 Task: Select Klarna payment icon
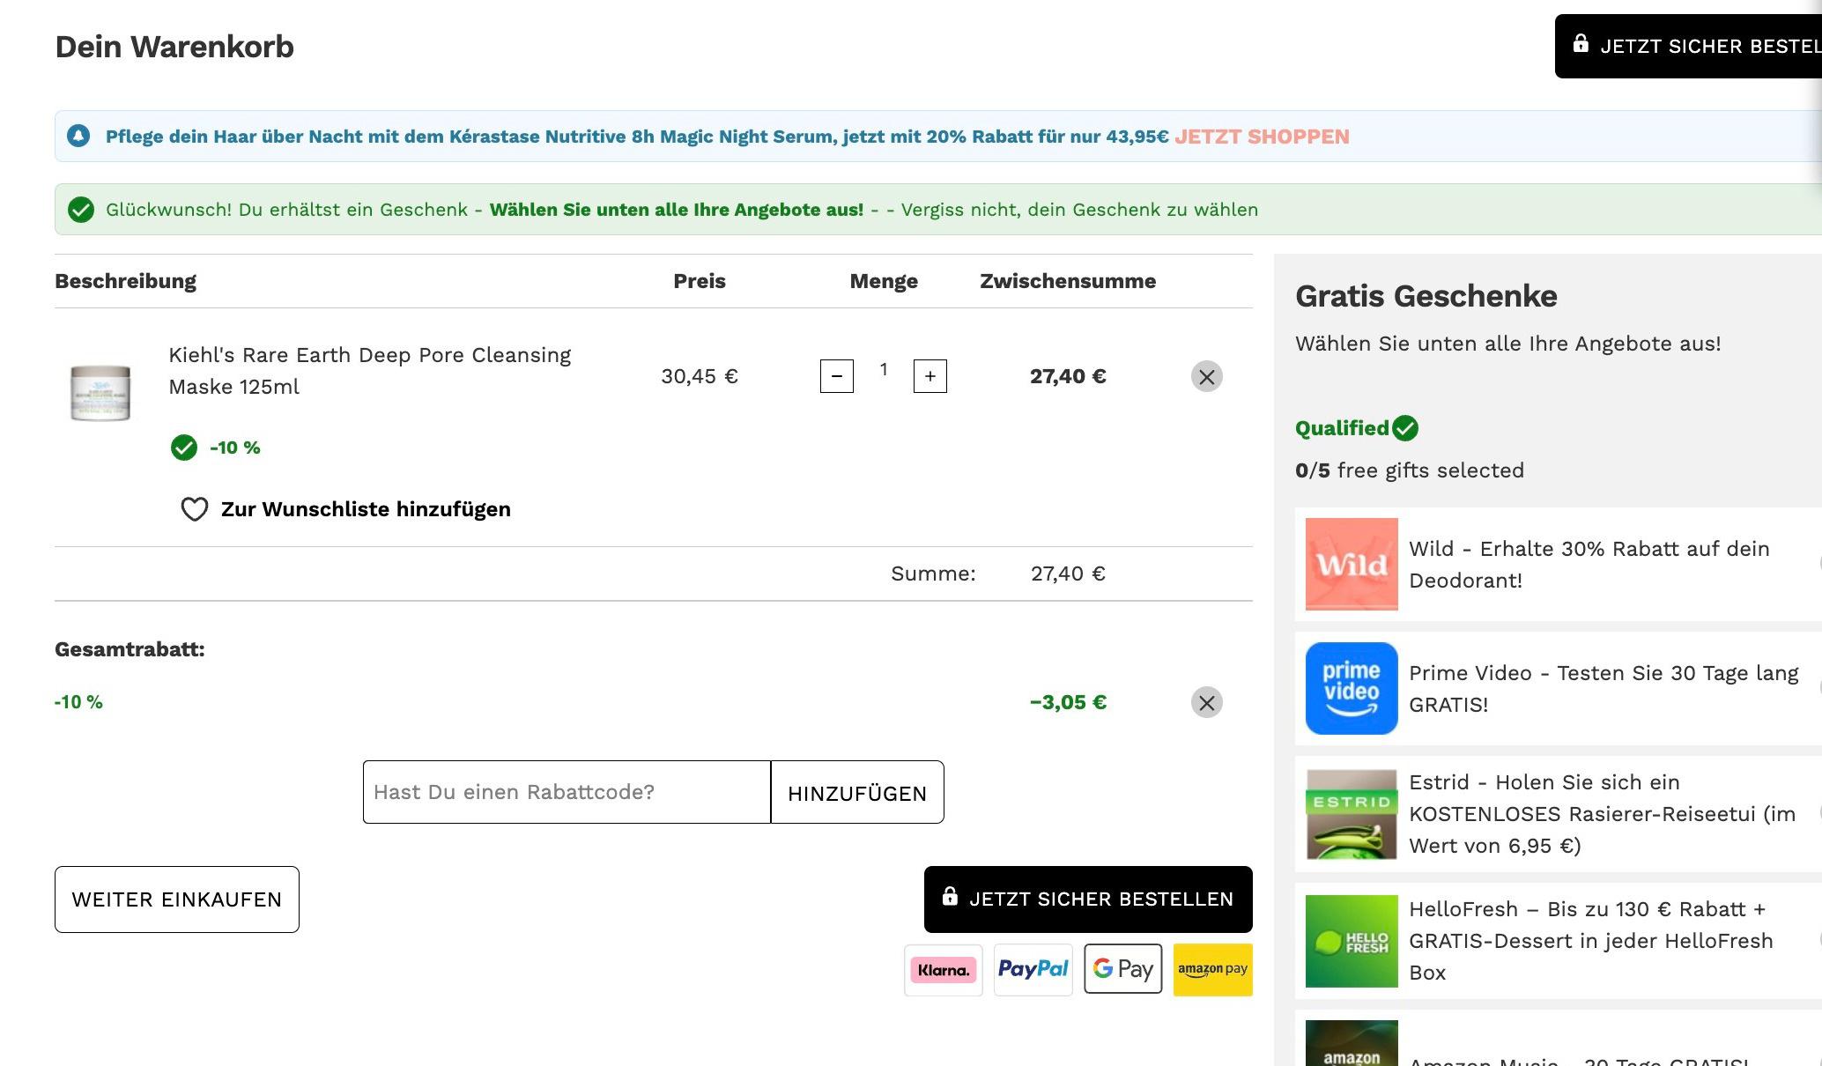coord(944,970)
